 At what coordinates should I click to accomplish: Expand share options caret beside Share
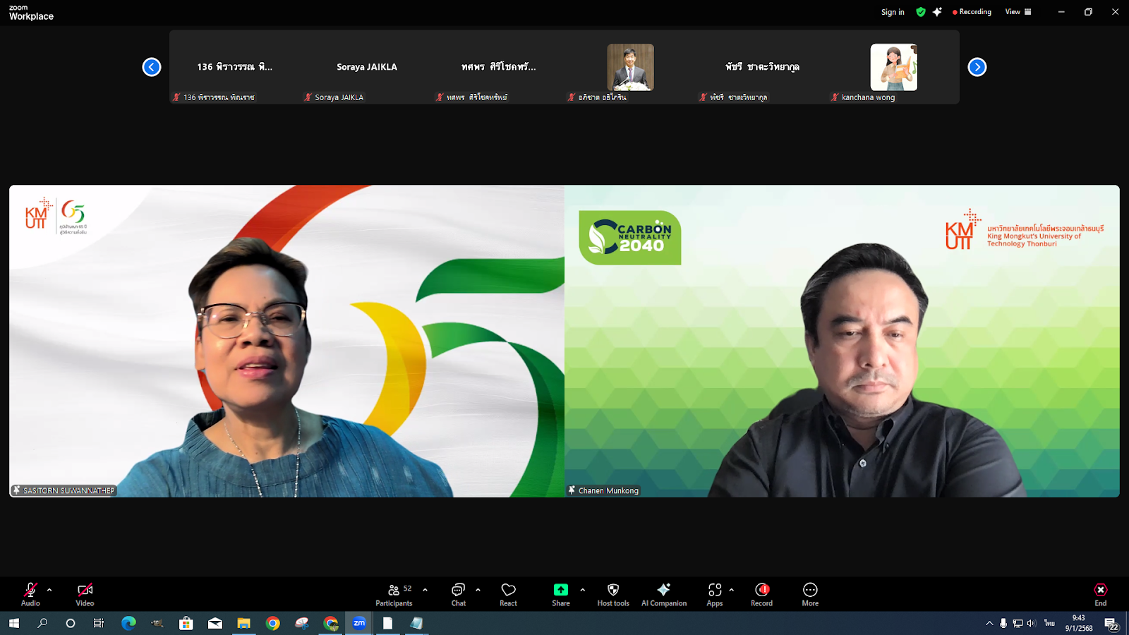point(582,590)
